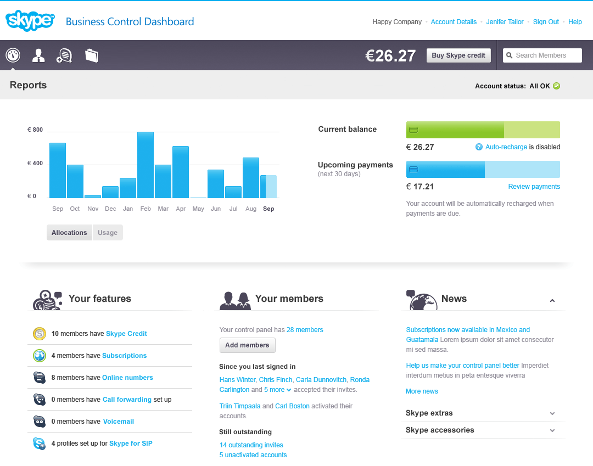Click the Voicemail feature icon
The height and width of the screenshot is (466, 593).
click(x=39, y=422)
